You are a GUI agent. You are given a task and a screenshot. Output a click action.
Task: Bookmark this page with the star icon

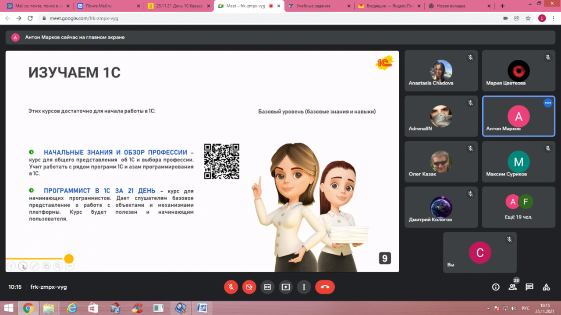coord(528,18)
